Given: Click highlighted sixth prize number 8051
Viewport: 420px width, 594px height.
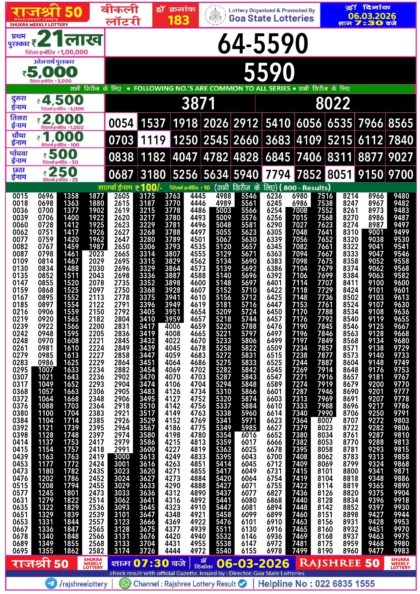Looking at the screenshot, I should pos(340,174).
